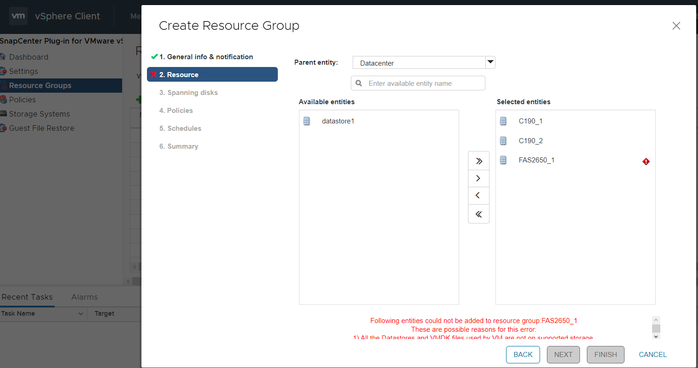
Task: Click the move selected left arrow button
Action: pos(478,196)
